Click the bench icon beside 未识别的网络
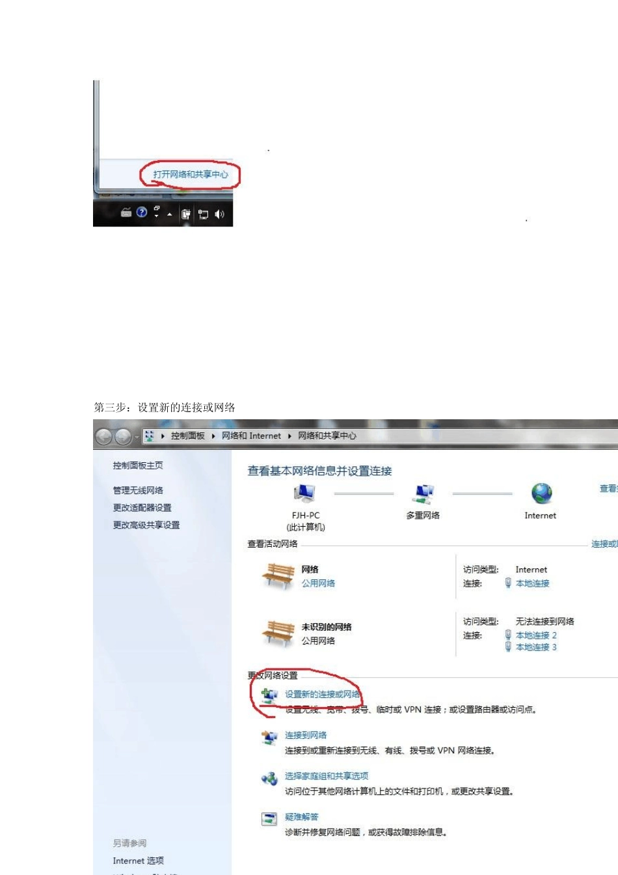 point(278,633)
